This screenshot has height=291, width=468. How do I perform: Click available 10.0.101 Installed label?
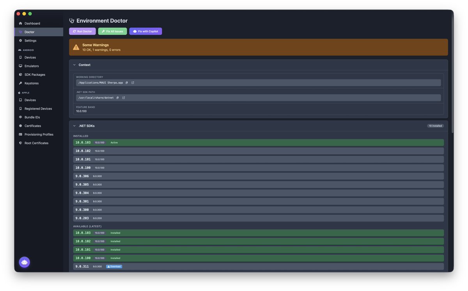(x=115, y=250)
